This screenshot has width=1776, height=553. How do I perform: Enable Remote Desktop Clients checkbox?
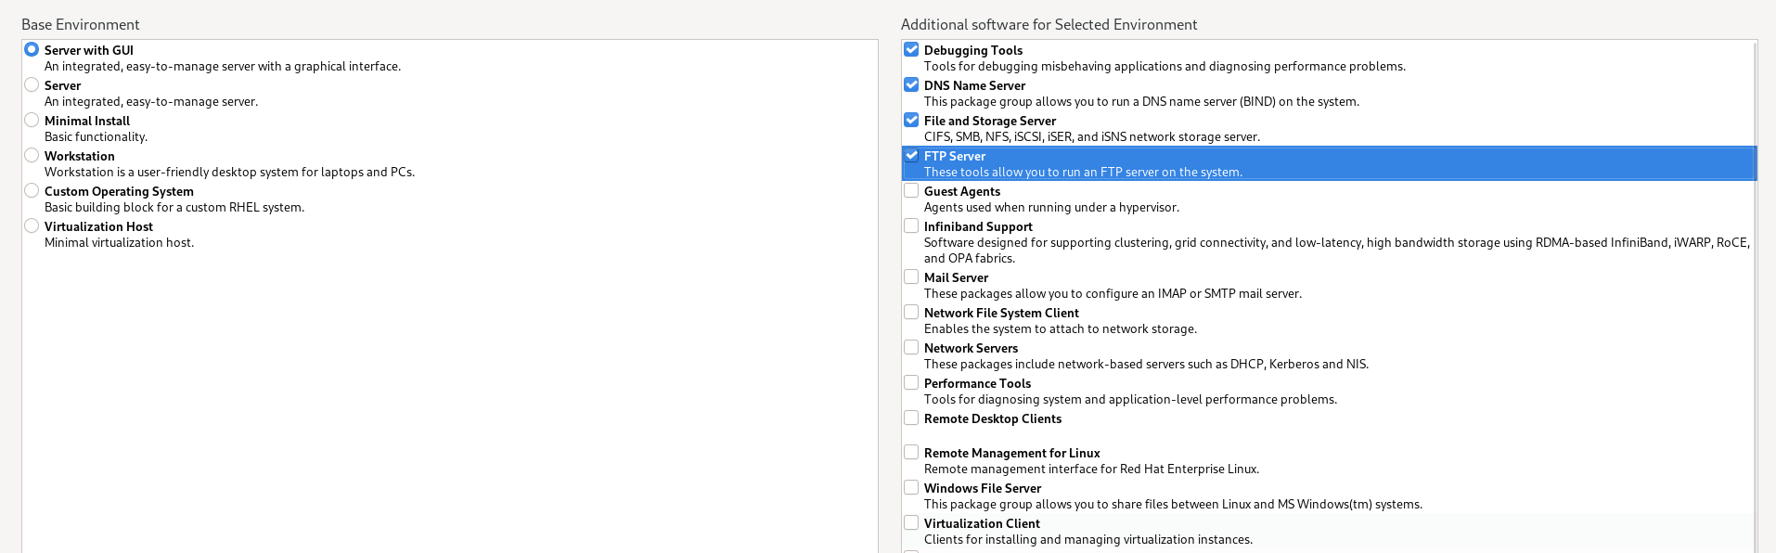911,418
